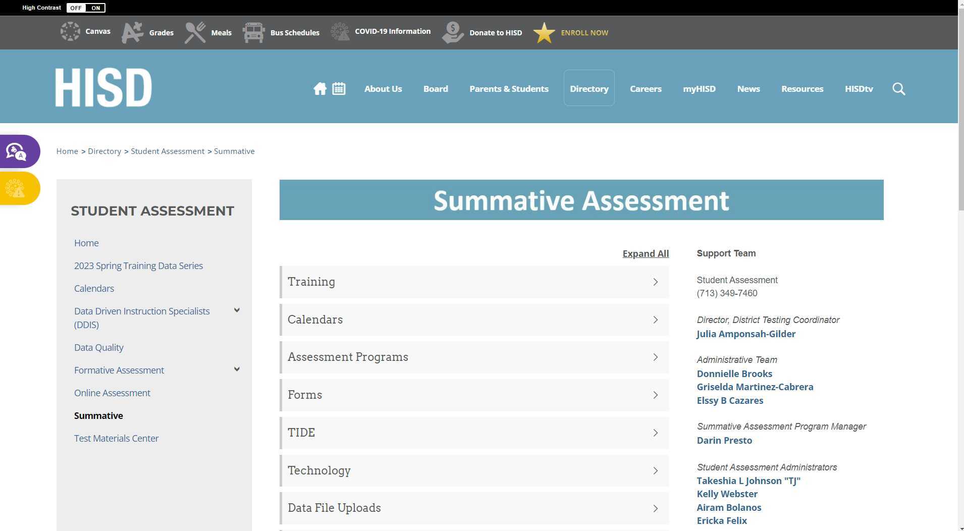This screenshot has height=531, width=964.
Task: Click the Expand All link
Action: click(x=646, y=253)
